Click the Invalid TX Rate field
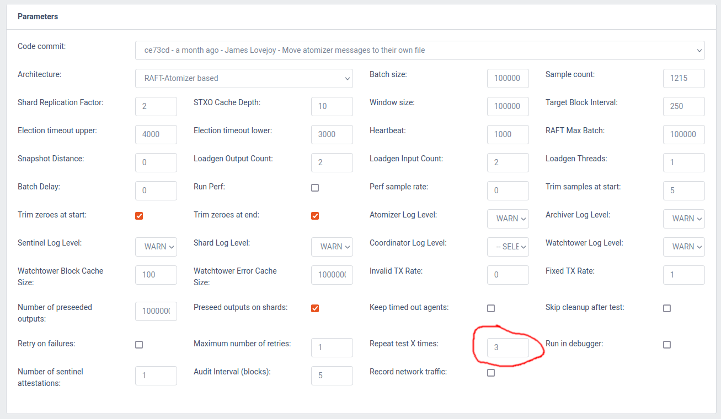The image size is (721, 419). click(x=508, y=275)
